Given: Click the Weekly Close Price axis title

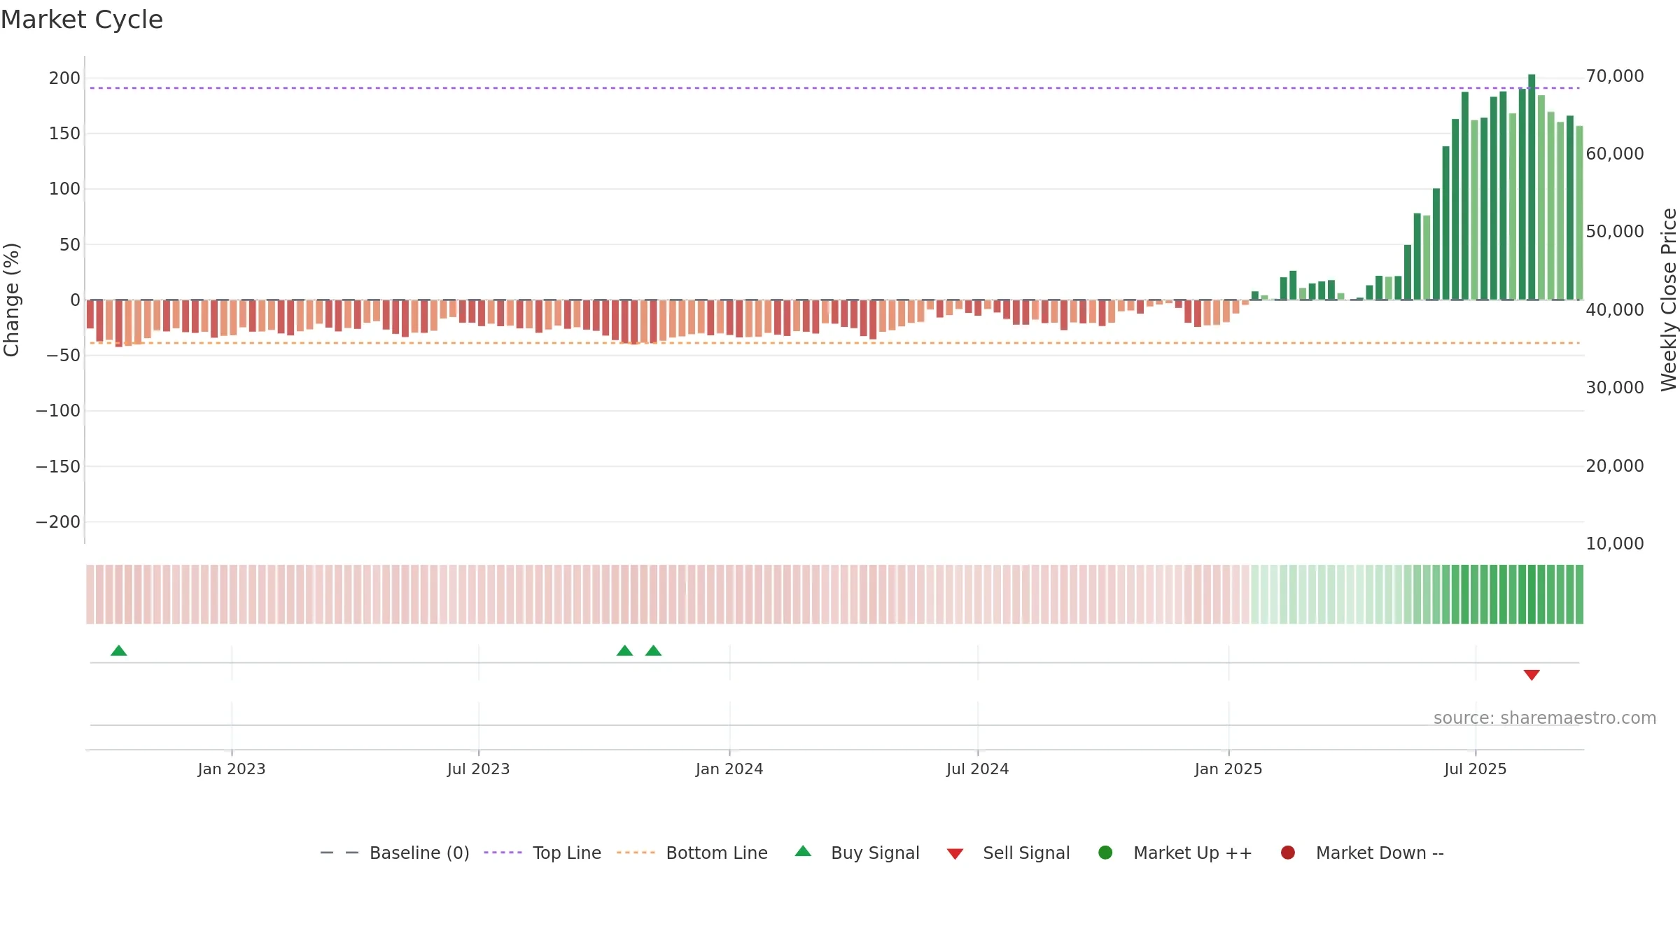Looking at the screenshot, I should tap(1669, 300).
